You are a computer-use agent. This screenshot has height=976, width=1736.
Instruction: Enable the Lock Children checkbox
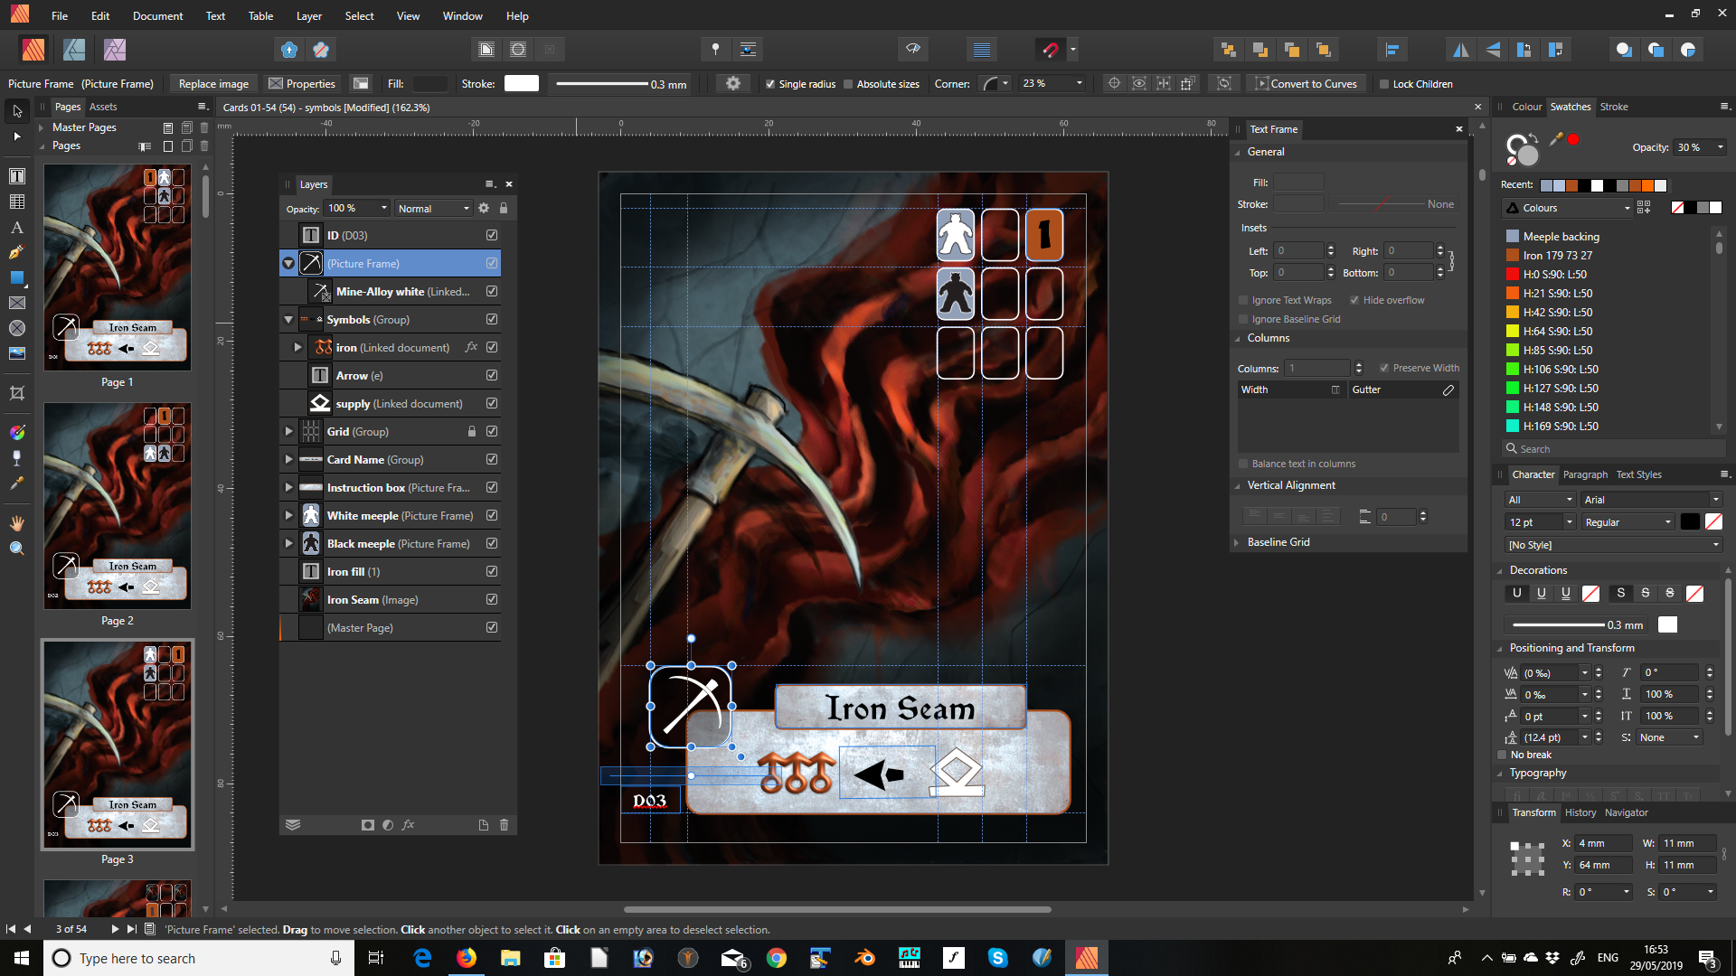[x=1383, y=84]
